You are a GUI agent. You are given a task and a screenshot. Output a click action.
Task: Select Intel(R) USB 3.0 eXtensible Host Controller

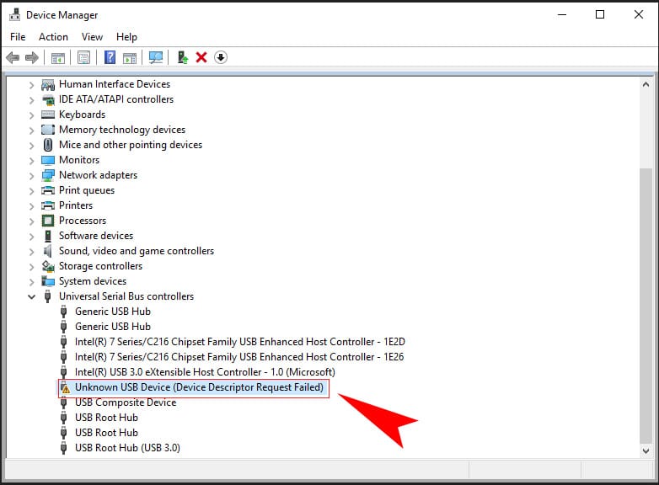pyautogui.click(x=205, y=372)
